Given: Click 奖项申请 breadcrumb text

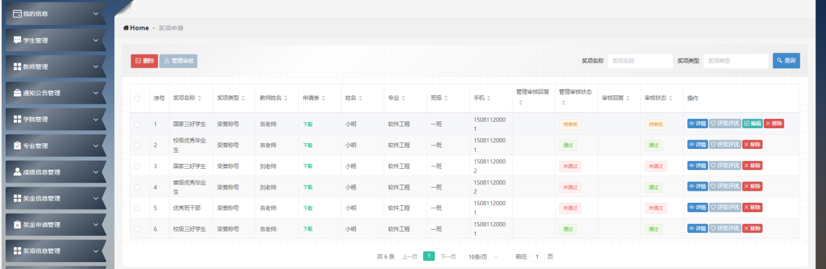Looking at the screenshot, I should click(171, 28).
